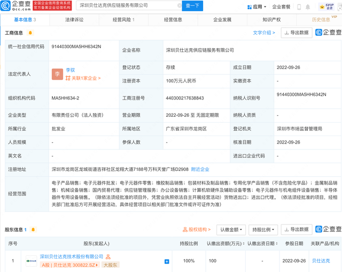Switch to the 法律诉讼 tab

74,20
